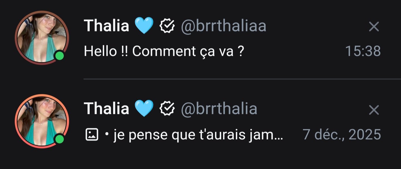This screenshot has height=169, width=401.
Task: Click the divider line between the two conversations
Action: click(242, 79)
